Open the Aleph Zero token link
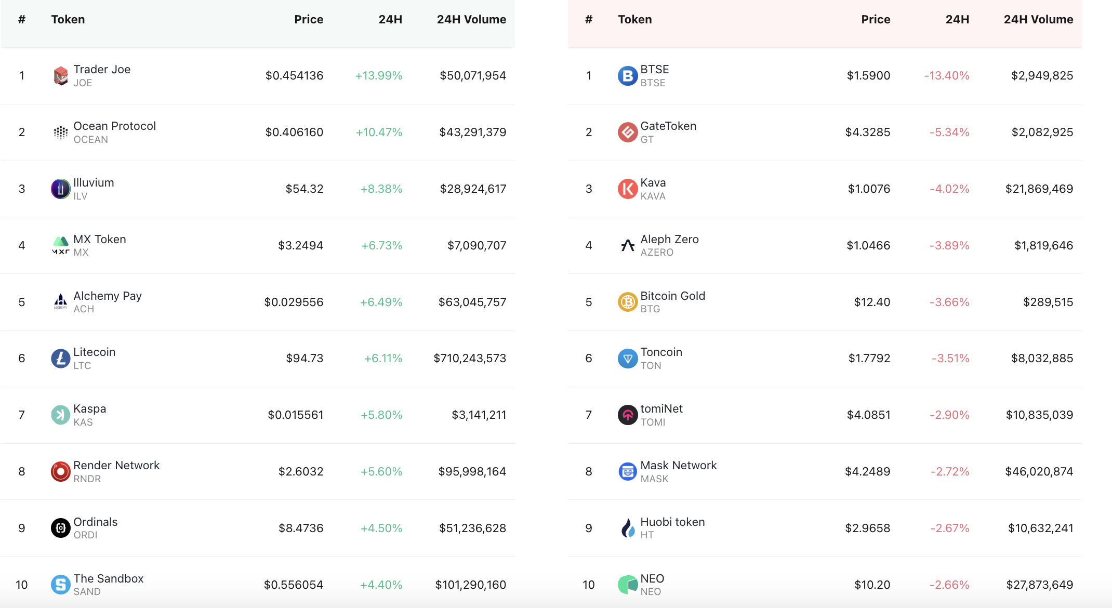The width and height of the screenshot is (1112, 608). point(669,240)
